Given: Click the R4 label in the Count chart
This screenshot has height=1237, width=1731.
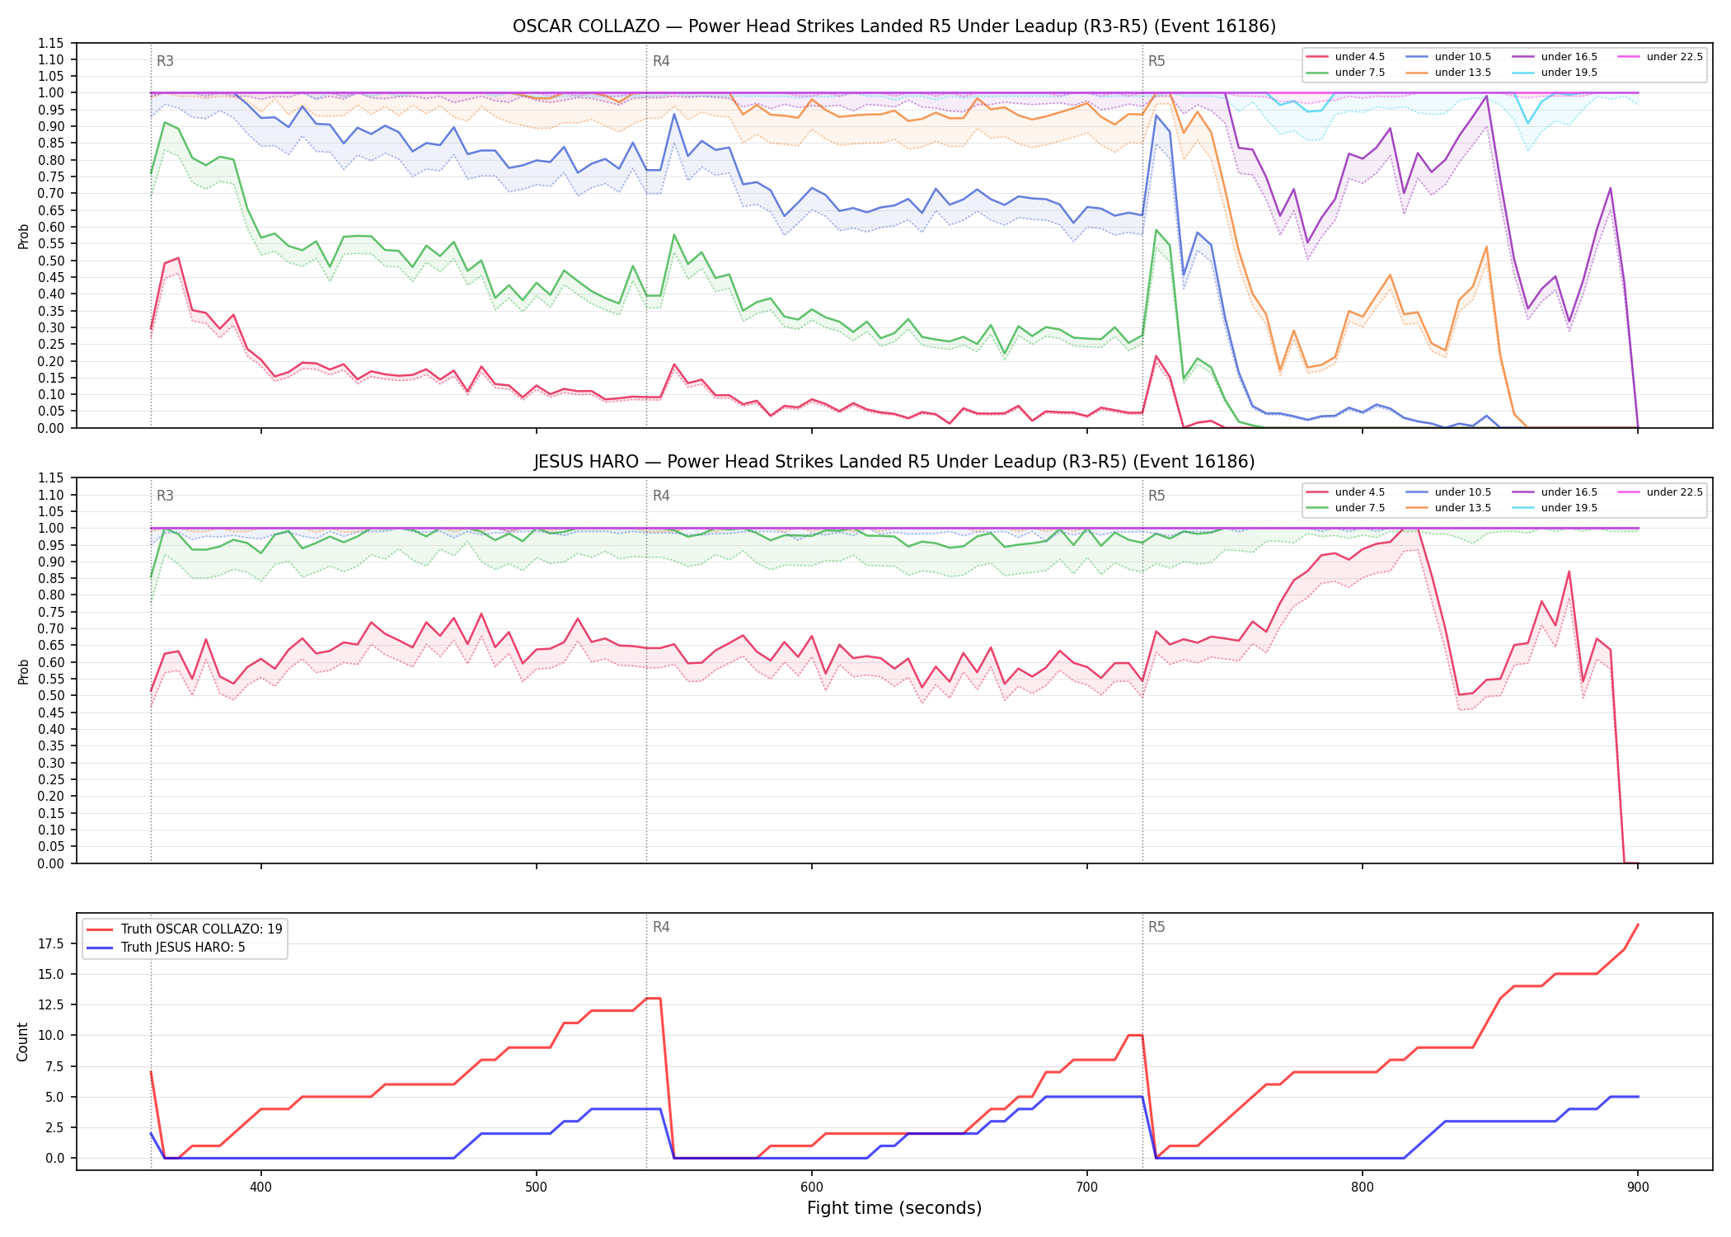Looking at the screenshot, I should click(661, 927).
